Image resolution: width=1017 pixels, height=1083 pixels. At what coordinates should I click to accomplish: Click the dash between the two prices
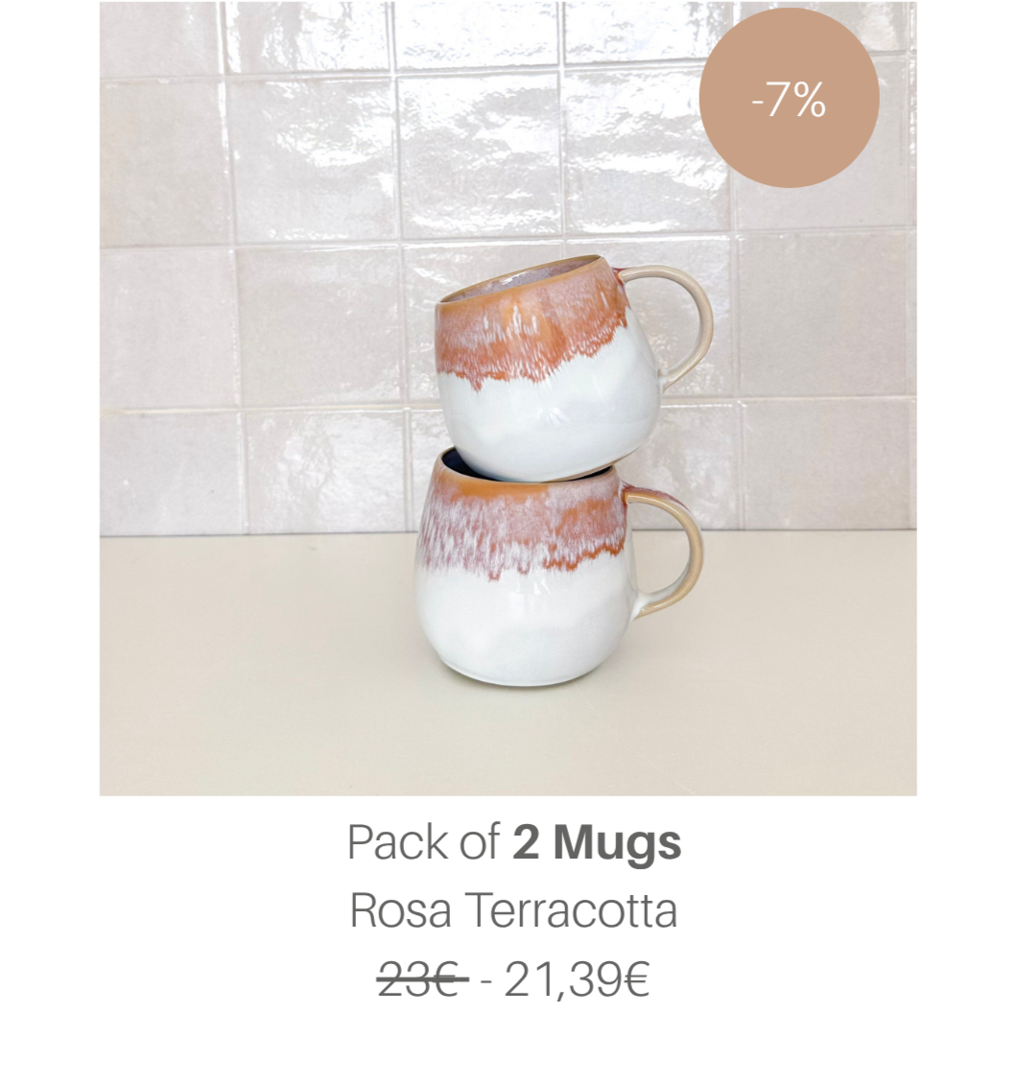pyautogui.click(x=485, y=981)
